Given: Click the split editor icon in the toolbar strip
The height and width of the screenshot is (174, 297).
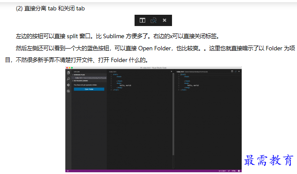Looking at the screenshot, I should 142,20.
